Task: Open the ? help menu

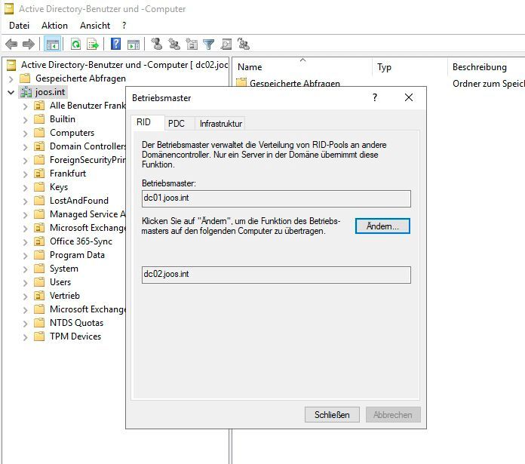Action: [x=124, y=26]
